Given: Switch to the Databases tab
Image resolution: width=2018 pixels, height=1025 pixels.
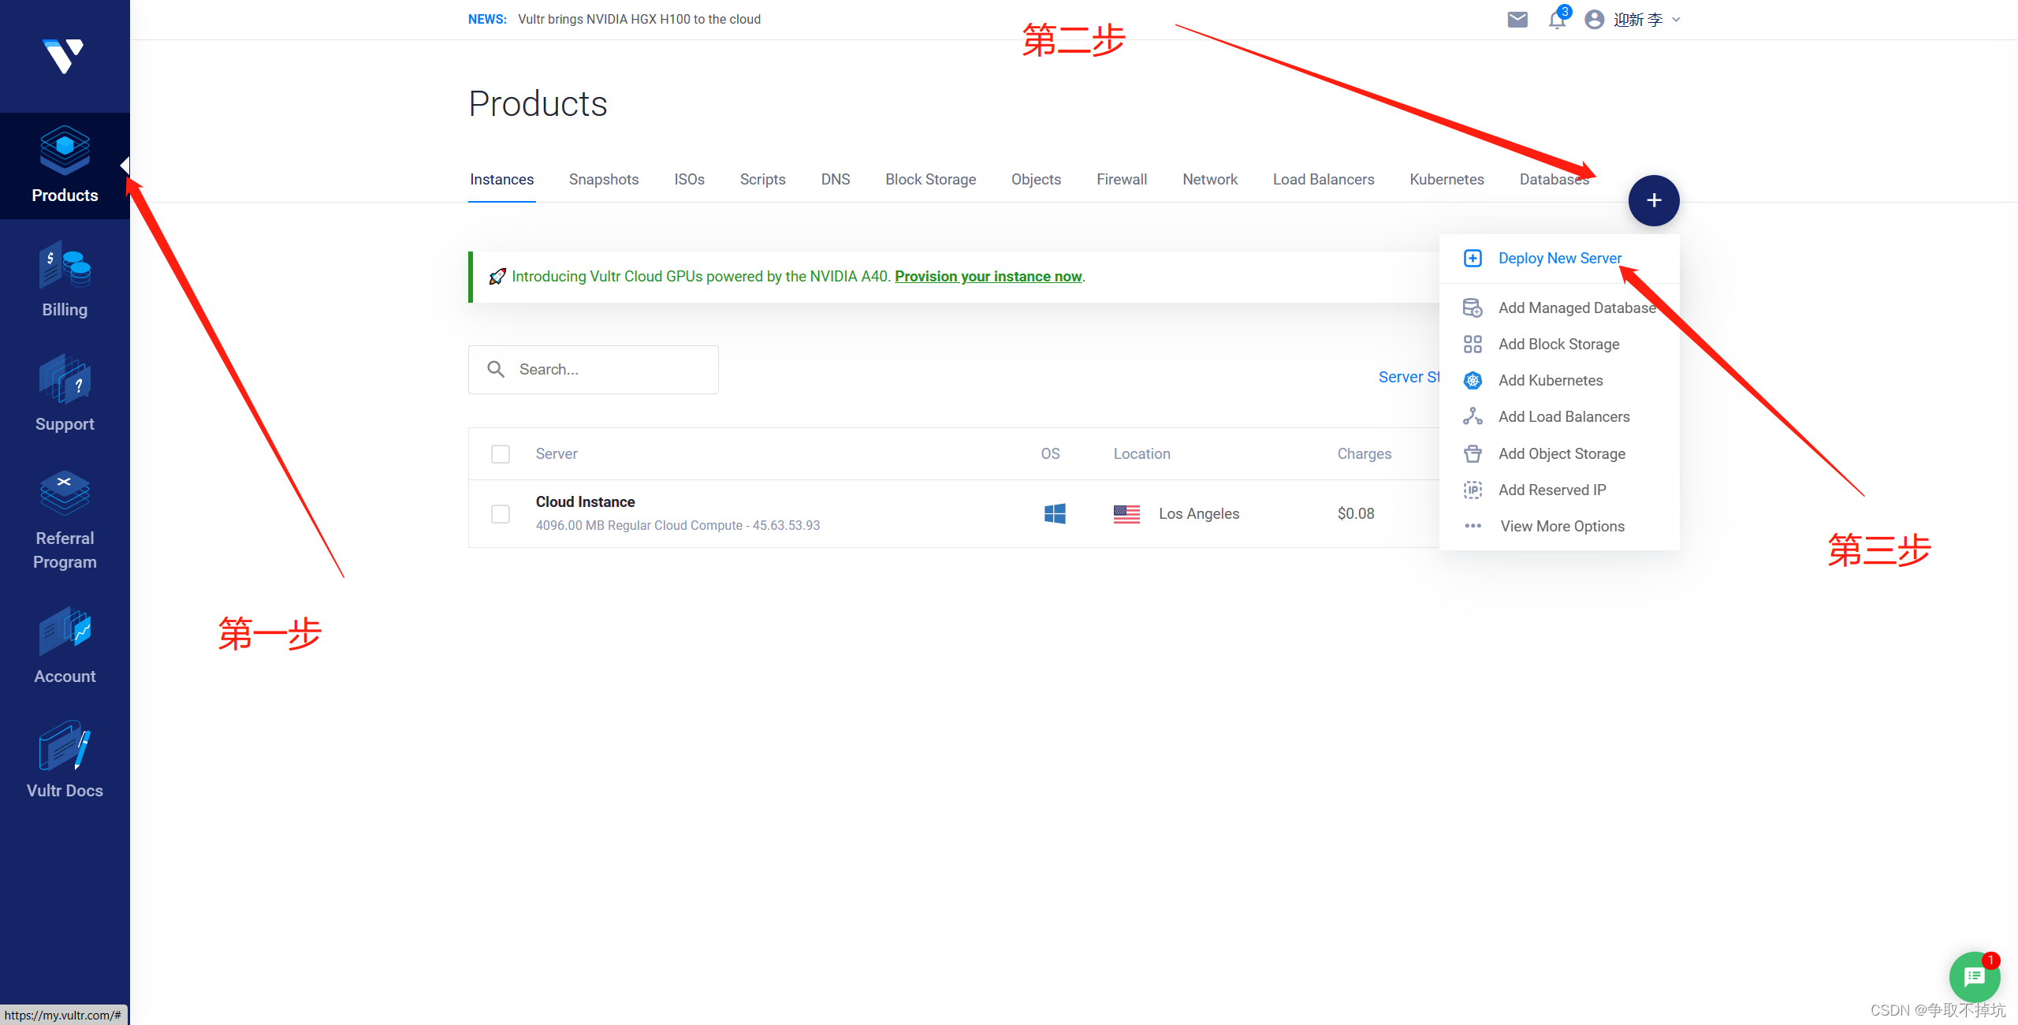Looking at the screenshot, I should 1554,180.
